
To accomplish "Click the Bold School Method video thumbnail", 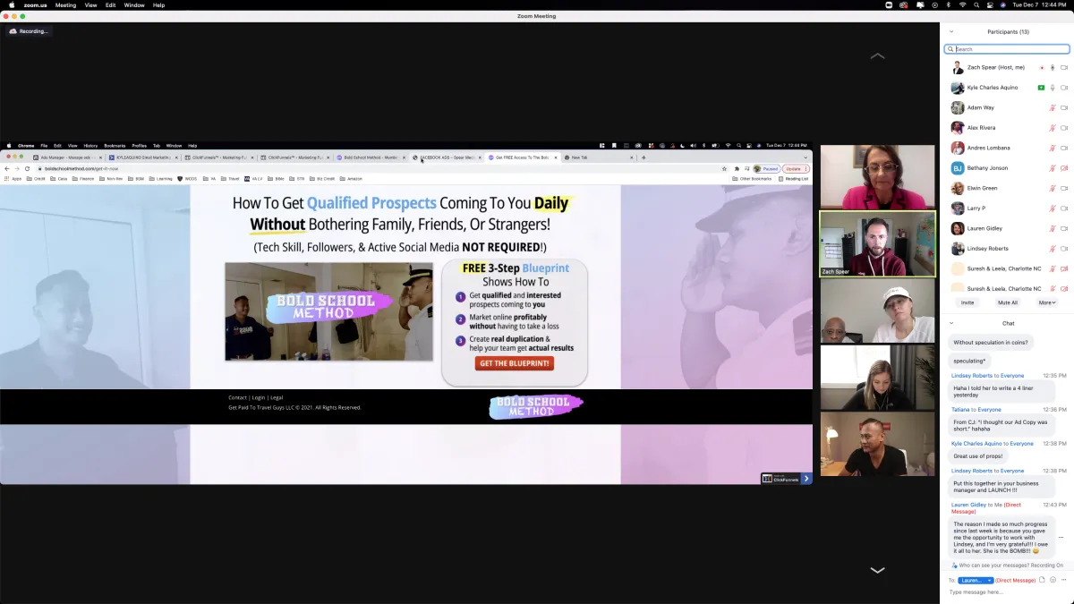I will pos(328,311).
